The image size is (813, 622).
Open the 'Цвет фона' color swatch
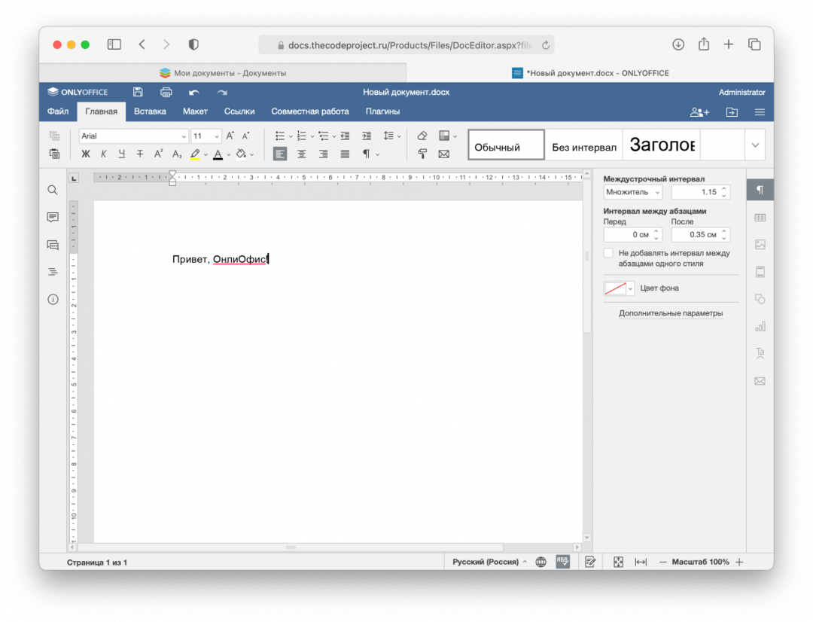point(619,288)
